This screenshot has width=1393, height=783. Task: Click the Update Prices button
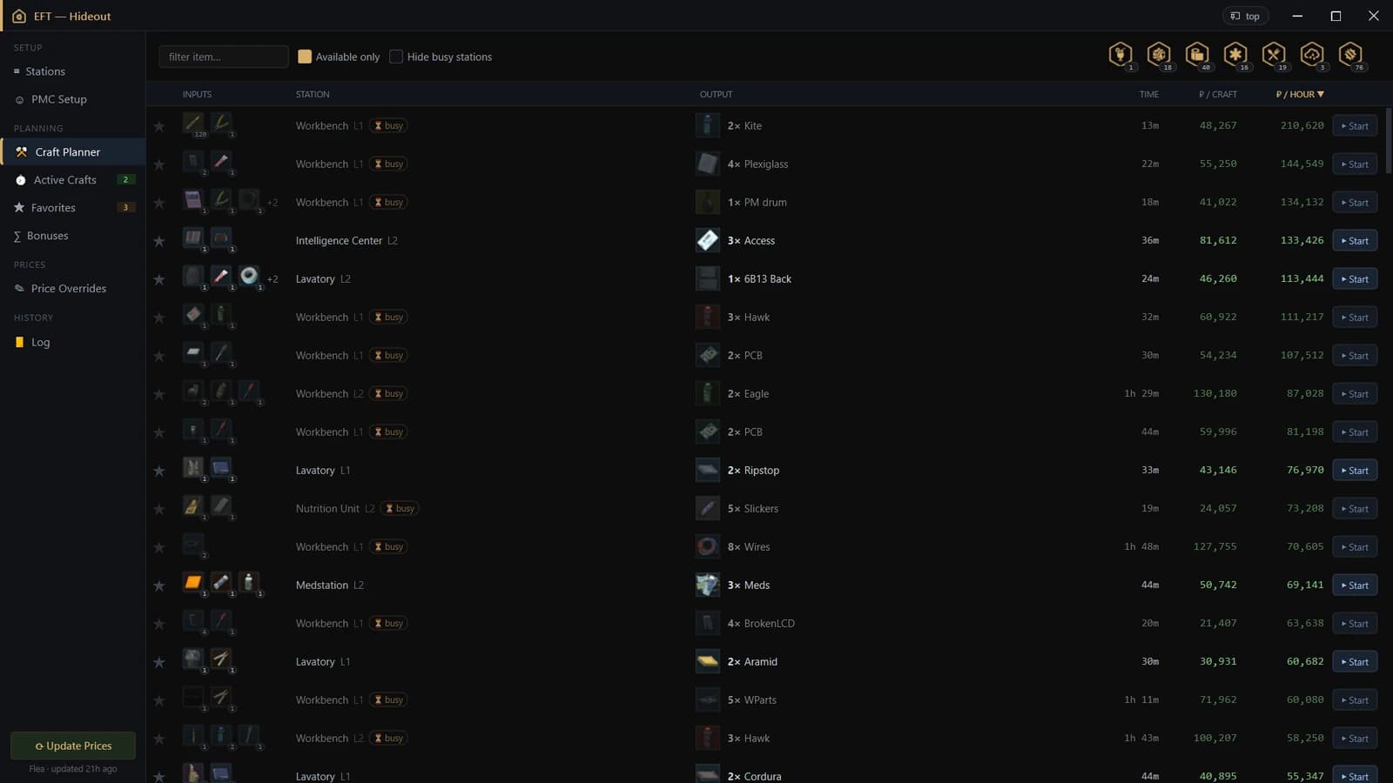[x=73, y=746]
